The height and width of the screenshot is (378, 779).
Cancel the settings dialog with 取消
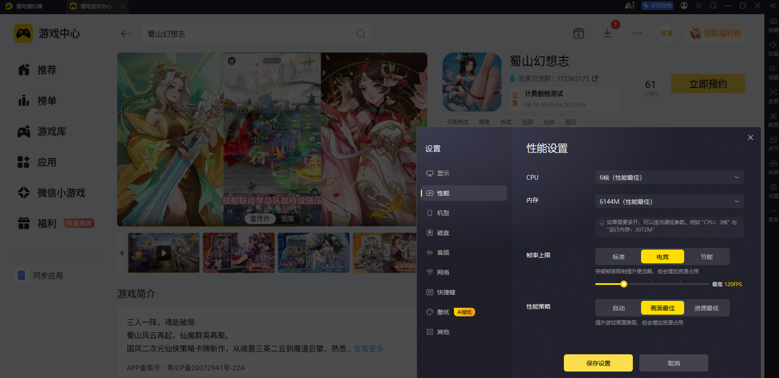[x=674, y=363]
